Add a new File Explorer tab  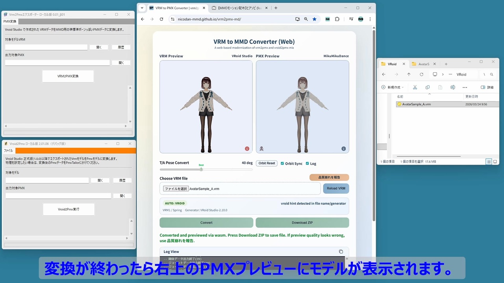point(446,64)
